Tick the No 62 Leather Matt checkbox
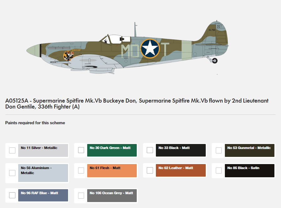Image resolution: width=281 pixels, height=208 pixels. 150,170
